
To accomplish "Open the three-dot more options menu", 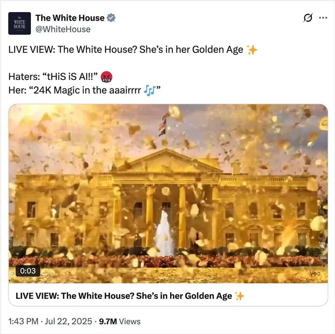I will pyautogui.click(x=323, y=18).
